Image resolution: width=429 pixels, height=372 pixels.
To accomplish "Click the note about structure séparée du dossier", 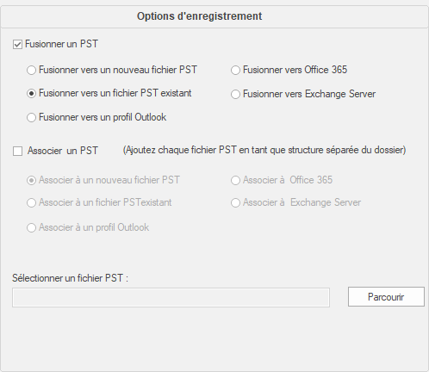I will (264, 150).
